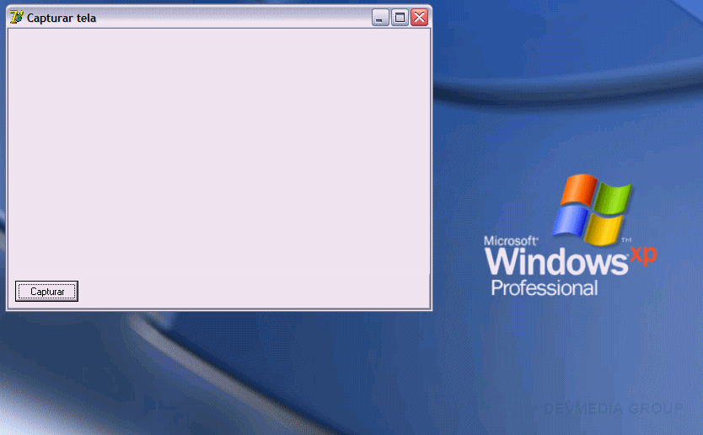The height and width of the screenshot is (435, 703).
Task: Click the right border of the window
Action: [x=431, y=169]
